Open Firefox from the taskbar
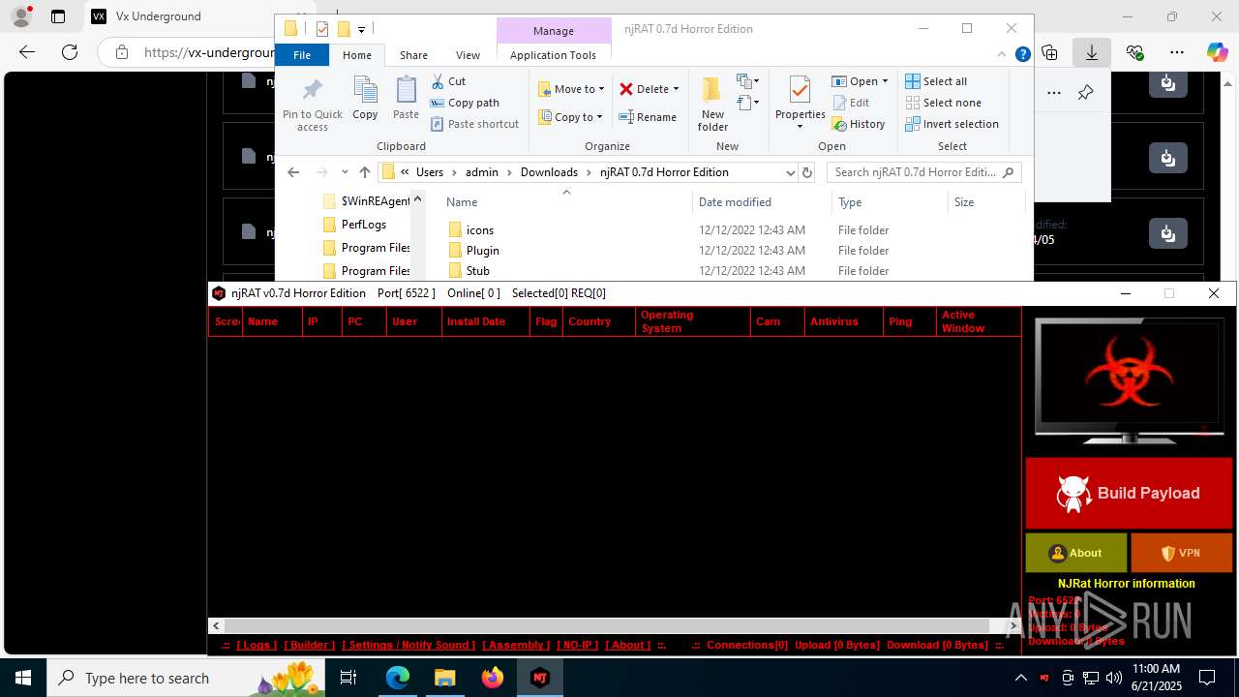Screen dimensions: 1239x697 [x=493, y=678]
